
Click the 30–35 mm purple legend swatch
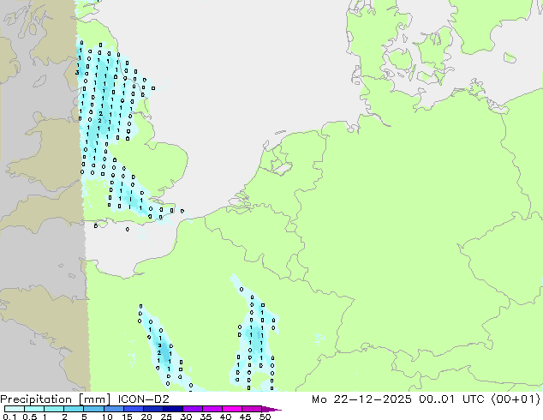pos(193,409)
